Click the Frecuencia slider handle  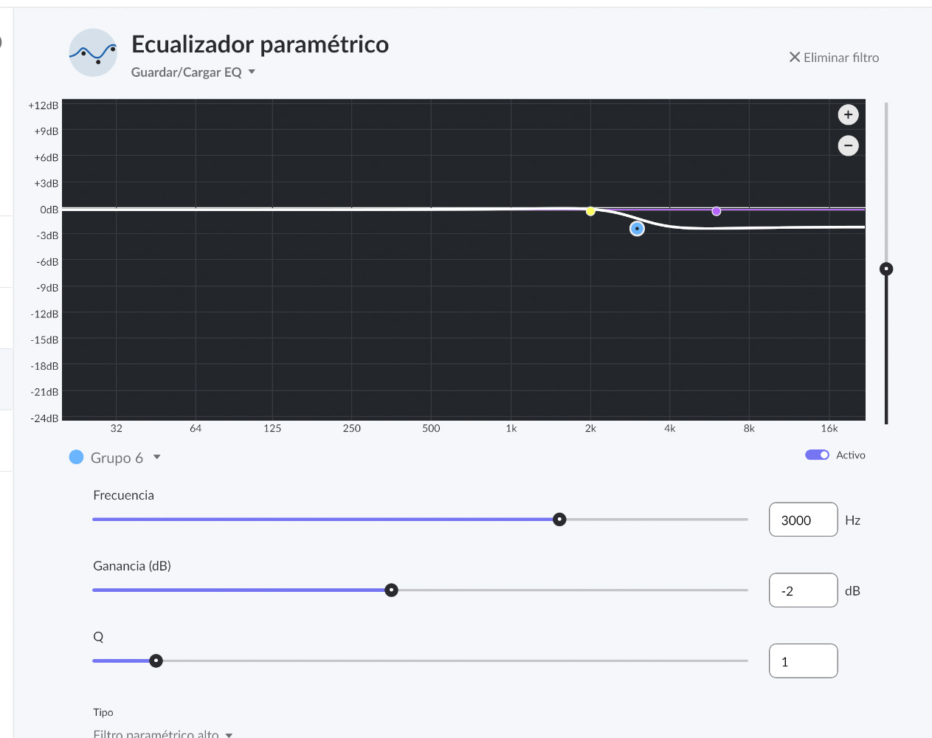pos(559,520)
